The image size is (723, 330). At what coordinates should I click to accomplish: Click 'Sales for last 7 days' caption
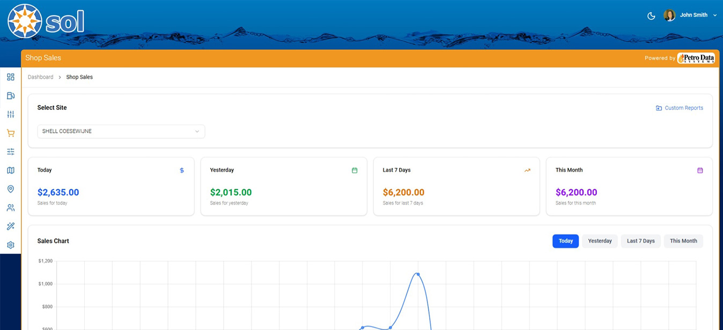403,203
